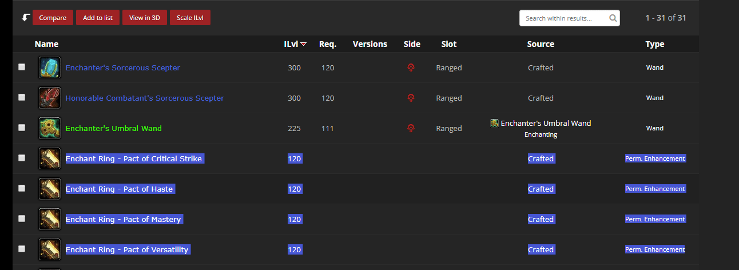Check the Pact of Haste row checkbox
Image resolution: width=739 pixels, height=270 pixels.
click(x=22, y=188)
